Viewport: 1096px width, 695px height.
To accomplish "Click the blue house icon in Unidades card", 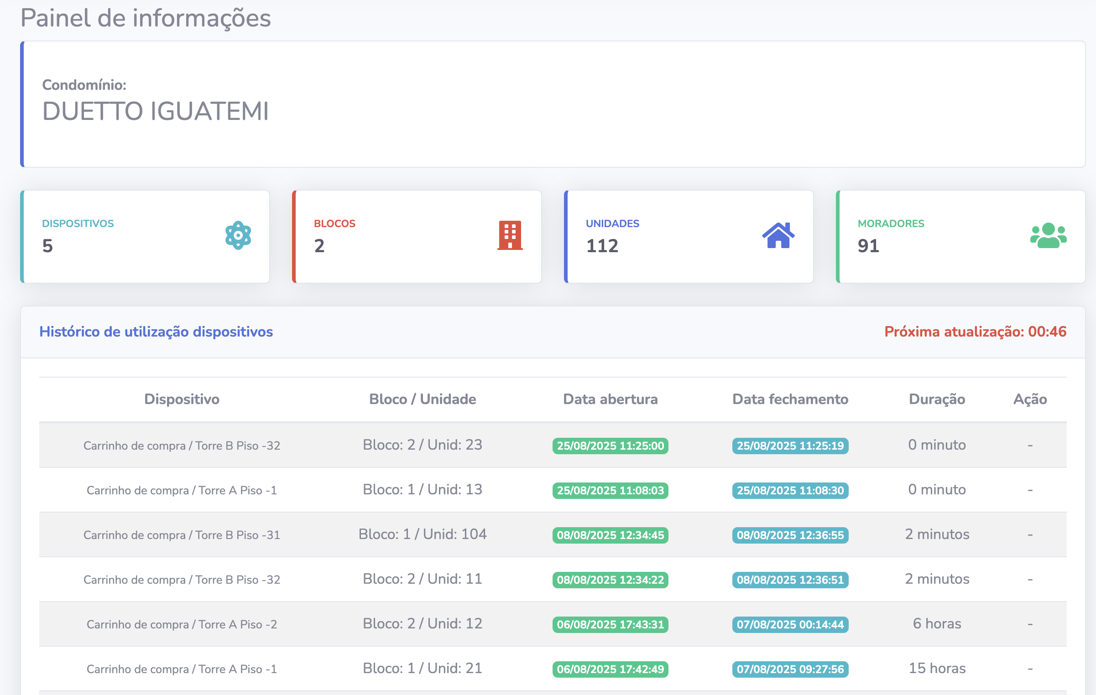I will 778,235.
